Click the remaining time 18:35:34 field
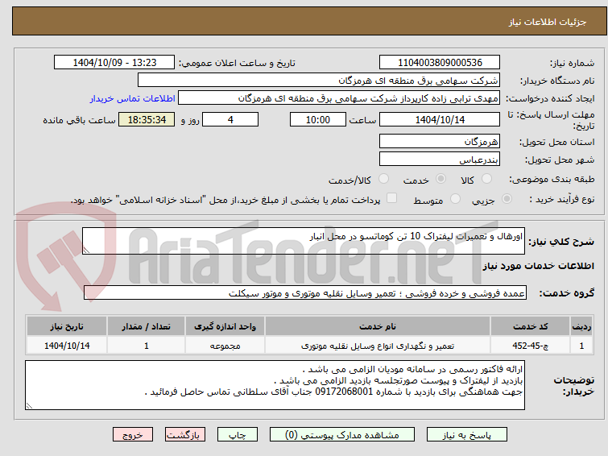Image resolution: width=608 pixels, height=456 pixels. (x=147, y=119)
